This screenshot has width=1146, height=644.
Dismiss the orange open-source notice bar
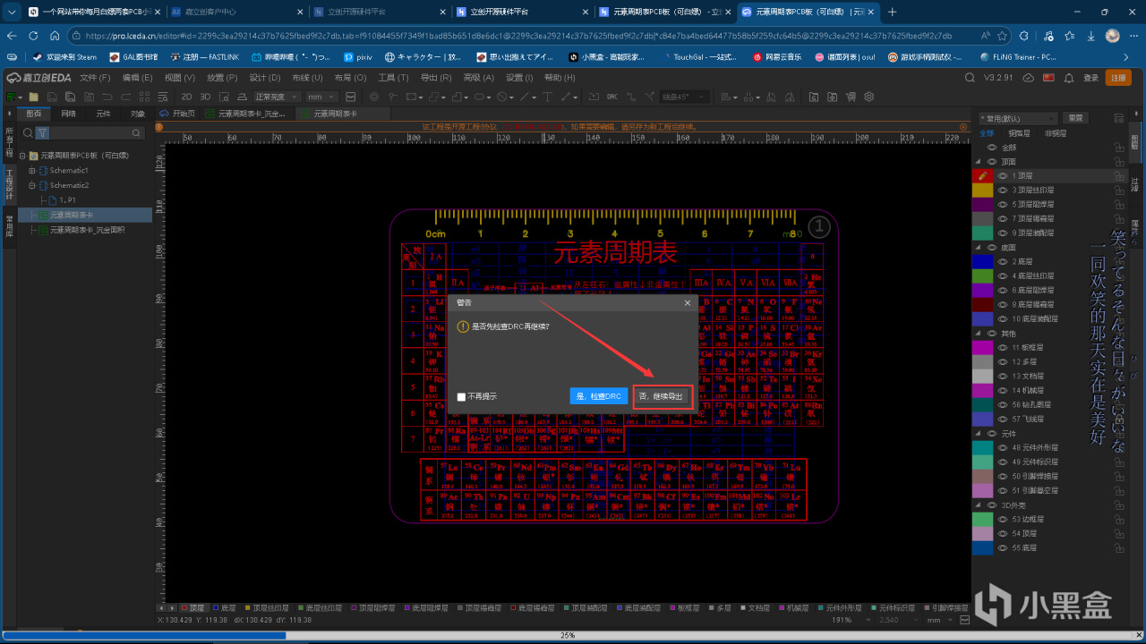click(x=965, y=127)
